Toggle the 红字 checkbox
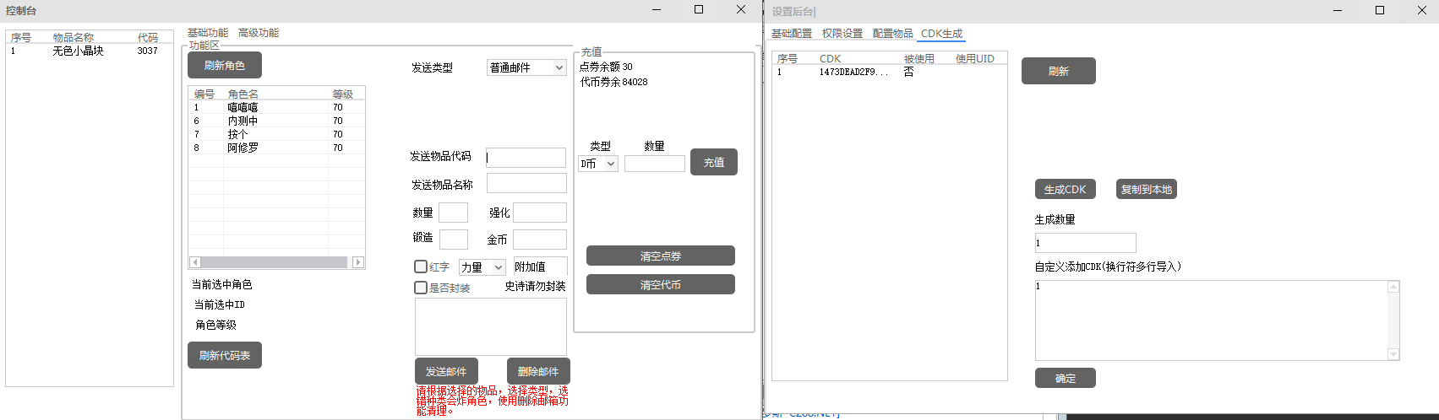 pyautogui.click(x=421, y=267)
